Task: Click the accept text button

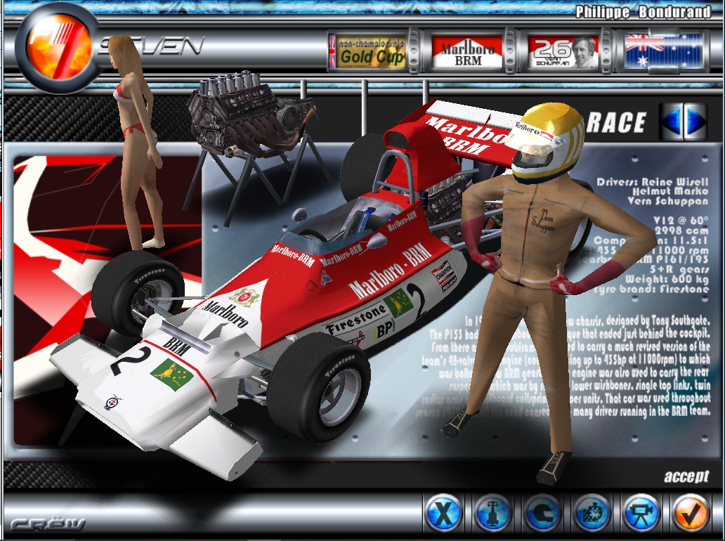Action: [686, 476]
